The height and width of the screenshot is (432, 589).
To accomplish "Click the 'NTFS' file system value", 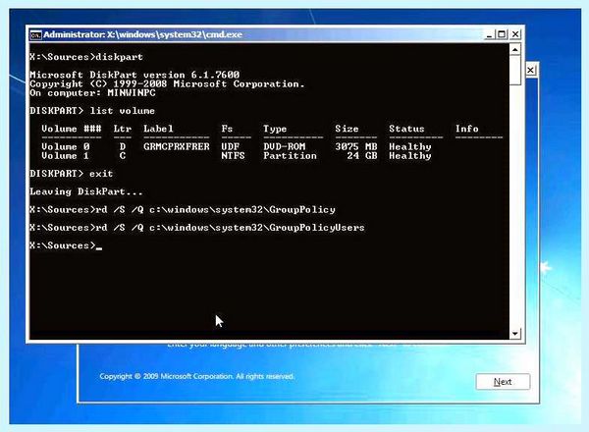I will [233, 155].
